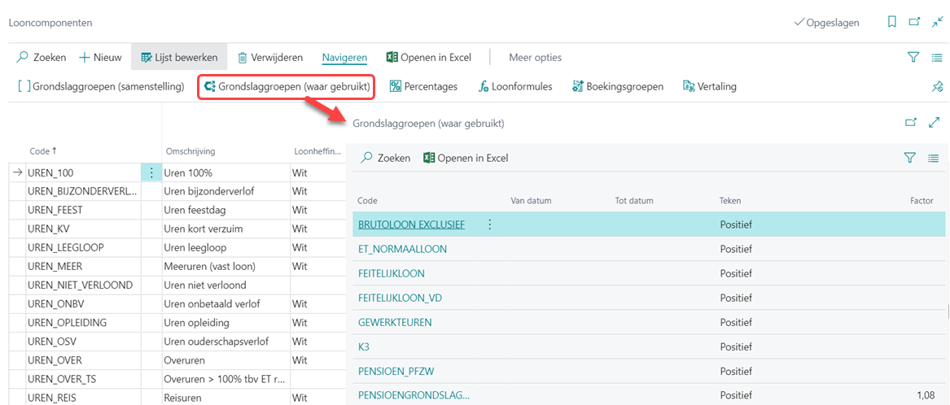Click the filter icon in main toolbar
This screenshot has width=950, height=405.
tap(913, 57)
